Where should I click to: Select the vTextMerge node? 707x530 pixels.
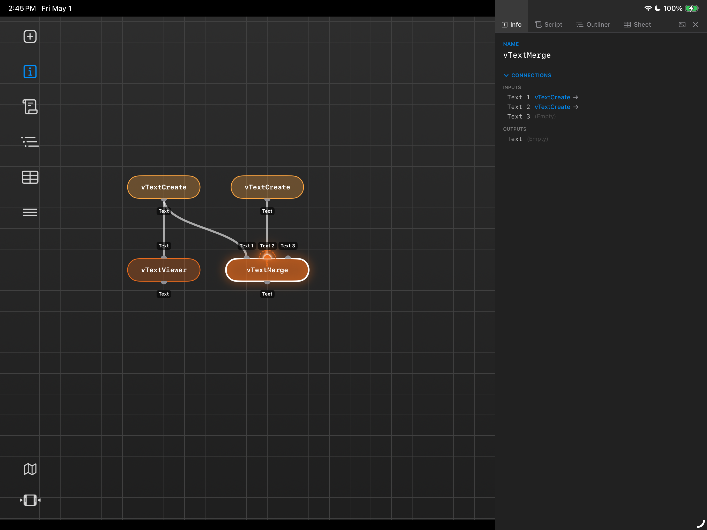pyautogui.click(x=267, y=270)
